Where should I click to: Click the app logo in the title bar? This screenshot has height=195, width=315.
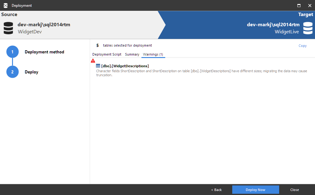coord(5,6)
